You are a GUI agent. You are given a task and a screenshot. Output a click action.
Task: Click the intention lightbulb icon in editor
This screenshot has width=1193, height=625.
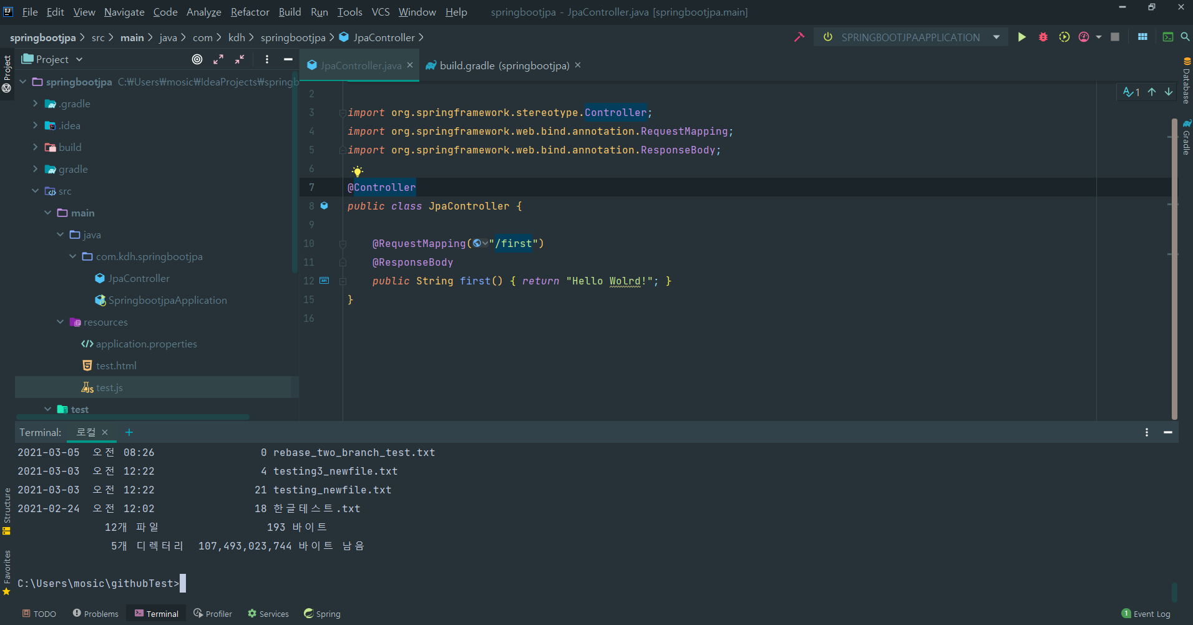(x=357, y=171)
